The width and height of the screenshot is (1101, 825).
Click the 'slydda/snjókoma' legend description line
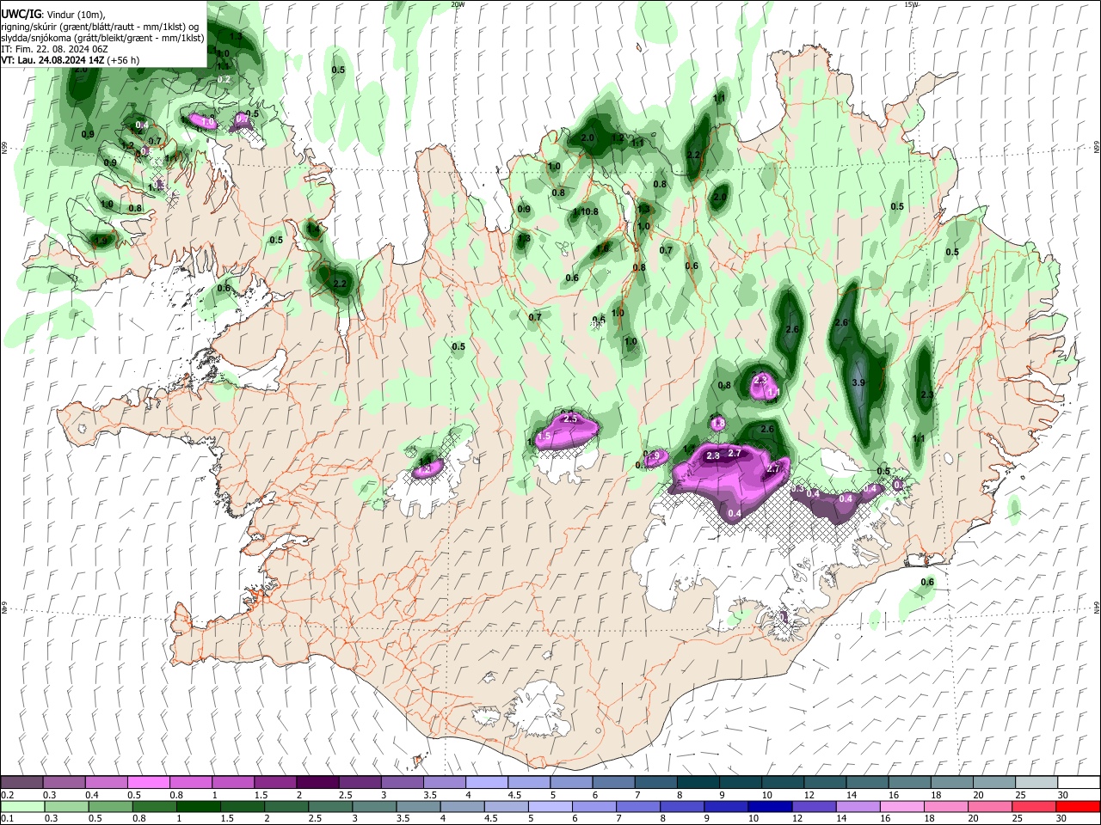pyautogui.click(x=102, y=38)
